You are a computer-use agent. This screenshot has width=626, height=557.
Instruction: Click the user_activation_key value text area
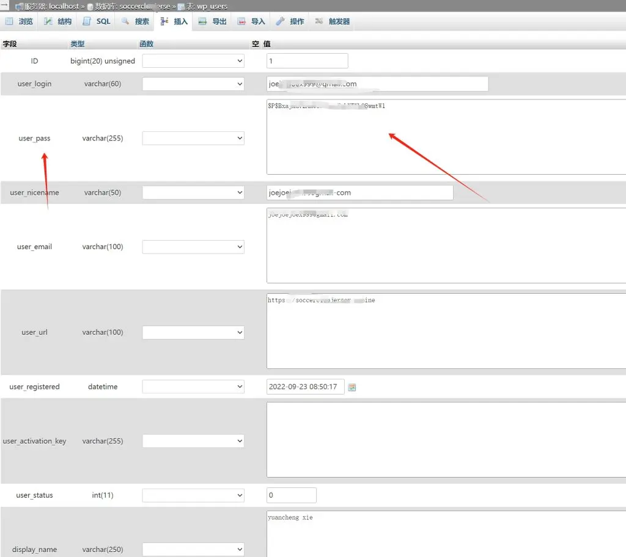(x=446, y=440)
